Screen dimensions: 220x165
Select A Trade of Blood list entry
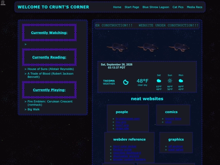[x=51, y=75]
